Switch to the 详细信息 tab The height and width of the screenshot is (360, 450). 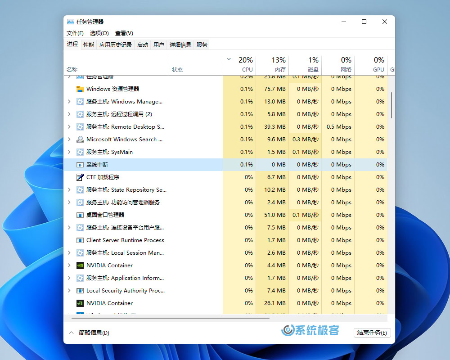coord(180,45)
